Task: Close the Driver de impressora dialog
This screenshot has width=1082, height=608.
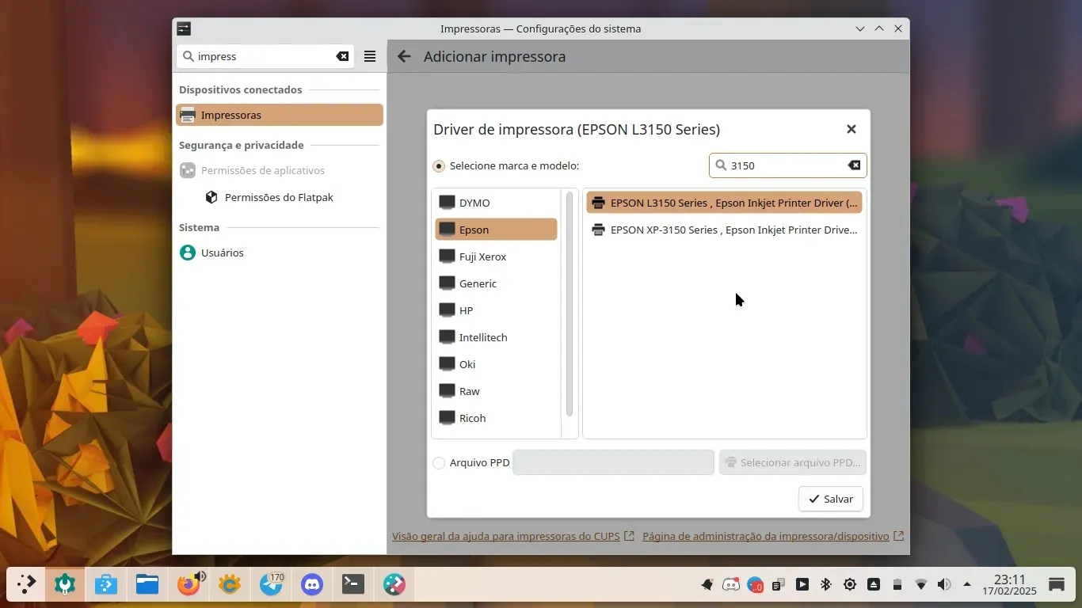Action: pyautogui.click(x=851, y=129)
